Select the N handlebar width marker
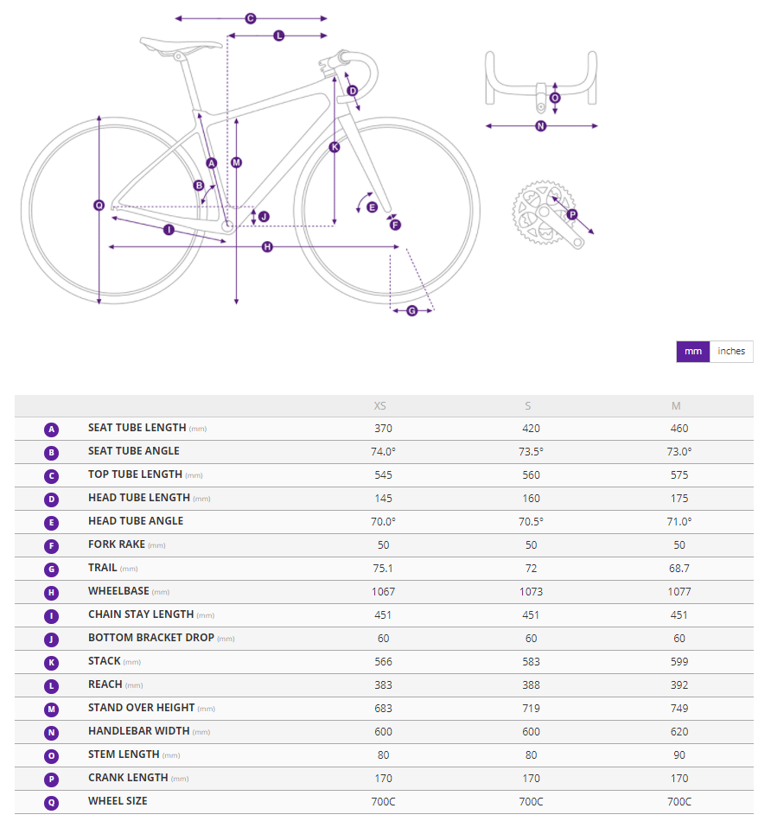Viewport: 771px width, 821px height. tap(540, 125)
